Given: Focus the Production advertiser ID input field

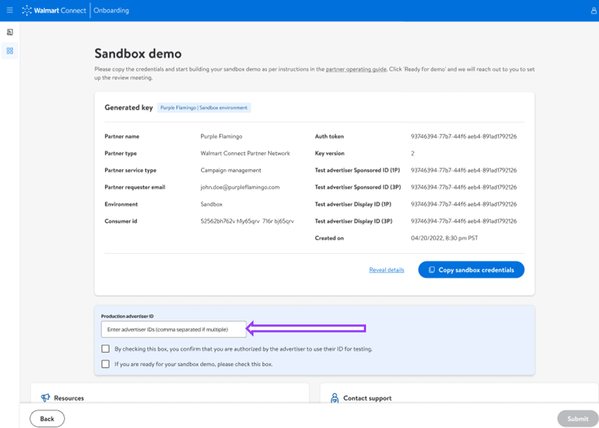Looking at the screenshot, I should (174, 329).
